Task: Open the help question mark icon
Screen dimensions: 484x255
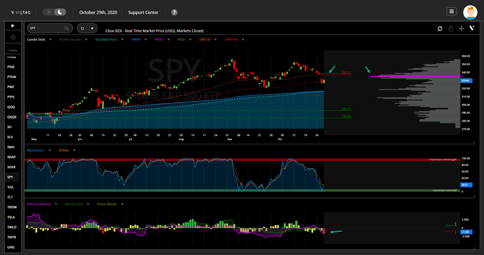Action: point(174,12)
